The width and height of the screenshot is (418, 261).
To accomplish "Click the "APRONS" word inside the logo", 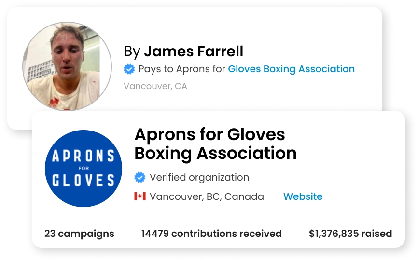I will tap(83, 156).
